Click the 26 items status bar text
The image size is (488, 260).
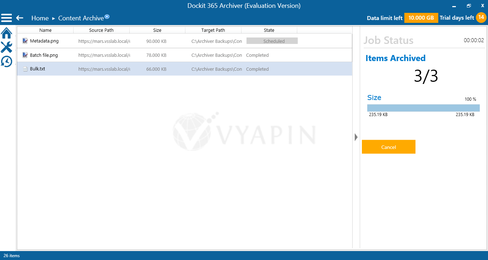pyautogui.click(x=12, y=256)
